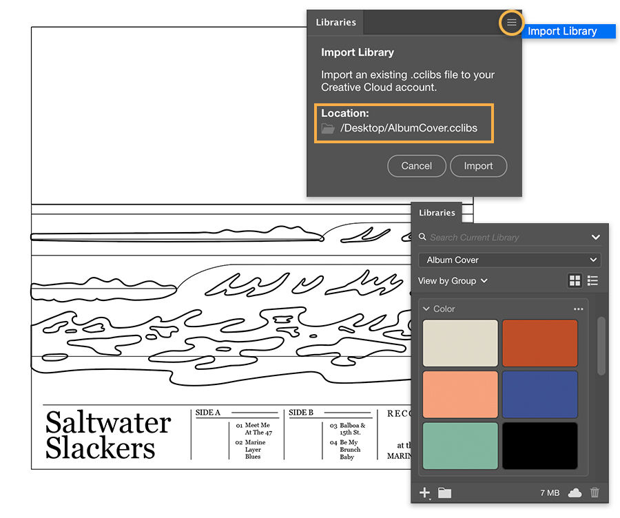Open the View by Group dropdown
The height and width of the screenshot is (518, 620).
pyautogui.click(x=452, y=281)
